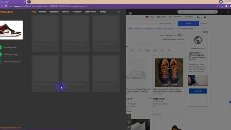
Task: Open the nike vapormax related search
Action: pyautogui.click(x=148, y=29)
